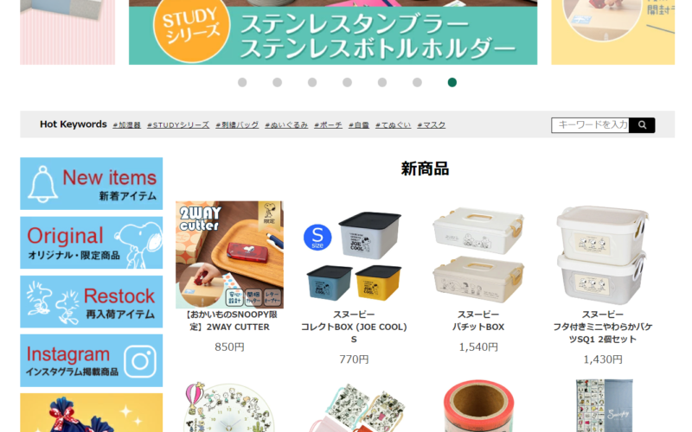The image size is (692, 432).
Task: Select the fourth carousel dot
Action: point(348,82)
